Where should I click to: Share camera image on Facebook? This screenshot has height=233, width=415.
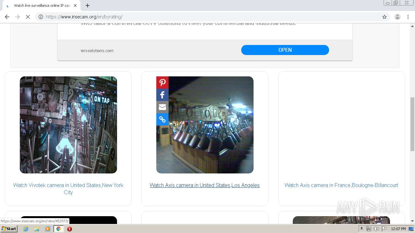pyautogui.click(x=162, y=95)
